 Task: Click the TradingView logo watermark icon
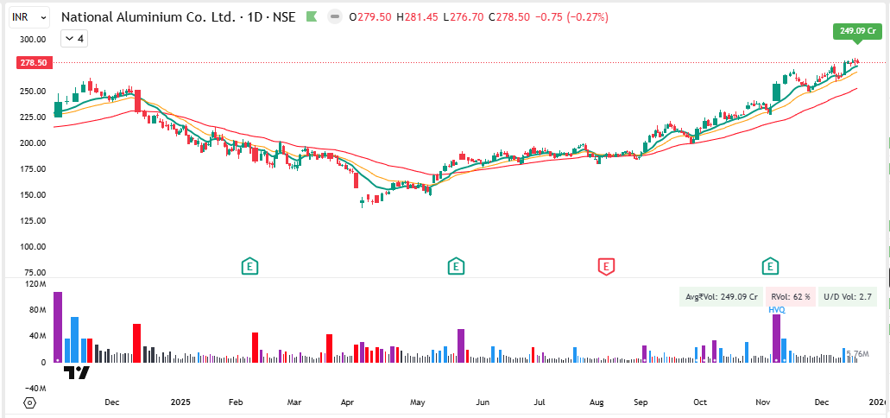(75, 372)
